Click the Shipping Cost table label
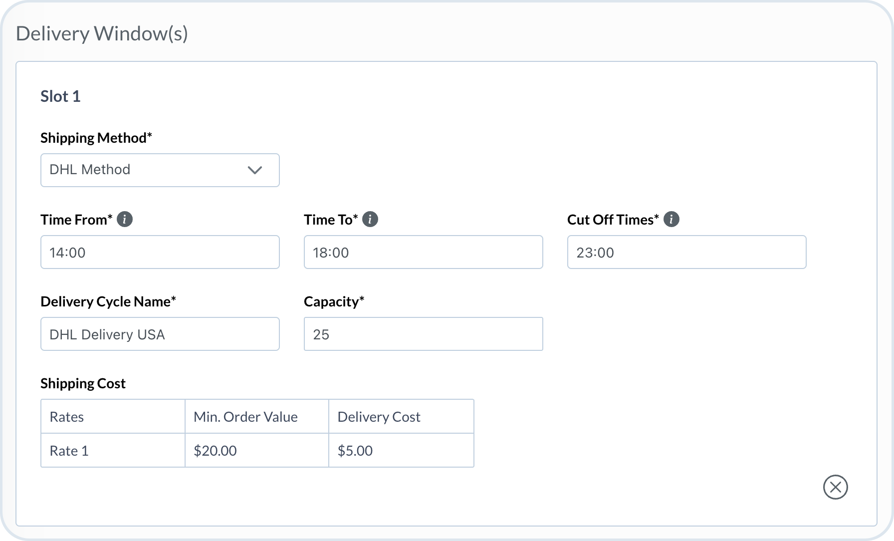The height and width of the screenshot is (541, 894). [83, 383]
